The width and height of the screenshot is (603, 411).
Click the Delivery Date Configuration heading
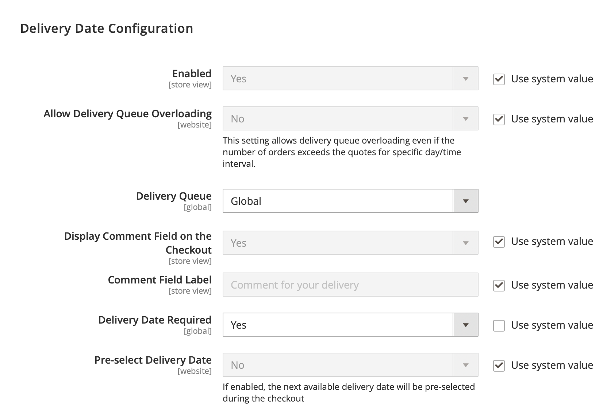point(107,28)
